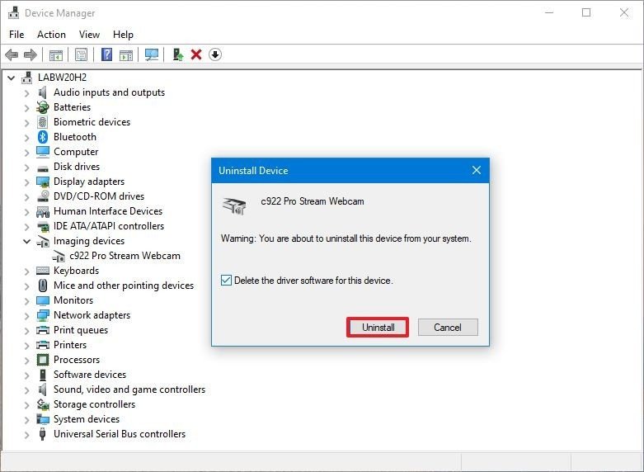The height and width of the screenshot is (472, 644).
Task: Expand the Print queues node
Action: point(26,330)
